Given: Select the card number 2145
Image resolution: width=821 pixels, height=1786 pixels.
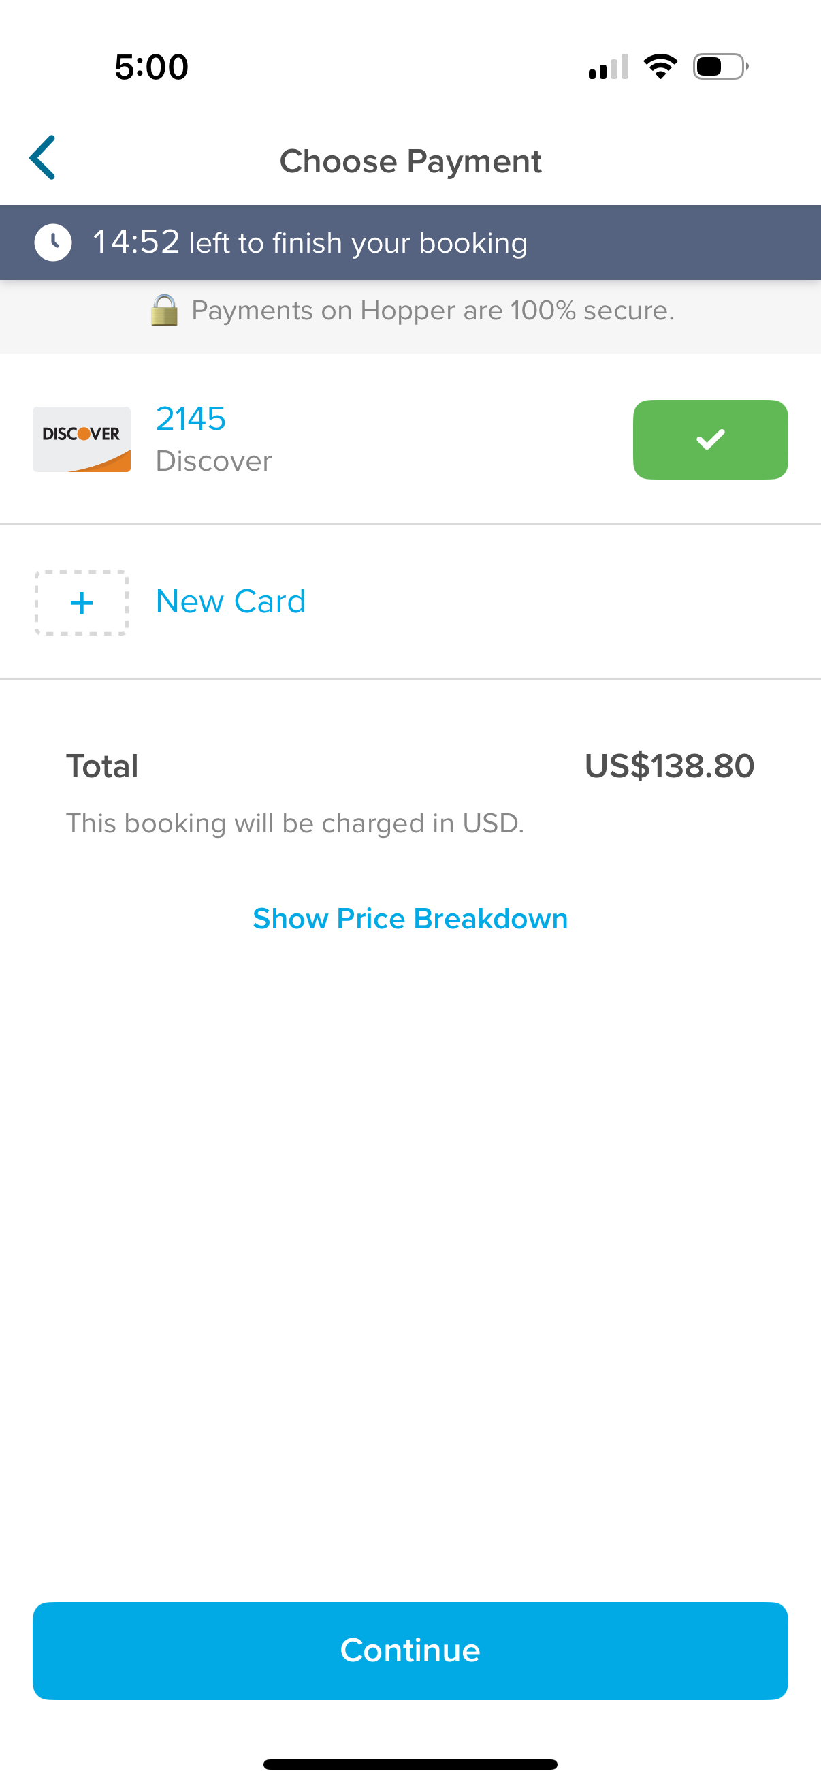Looking at the screenshot, I should (x=191, y=419).
